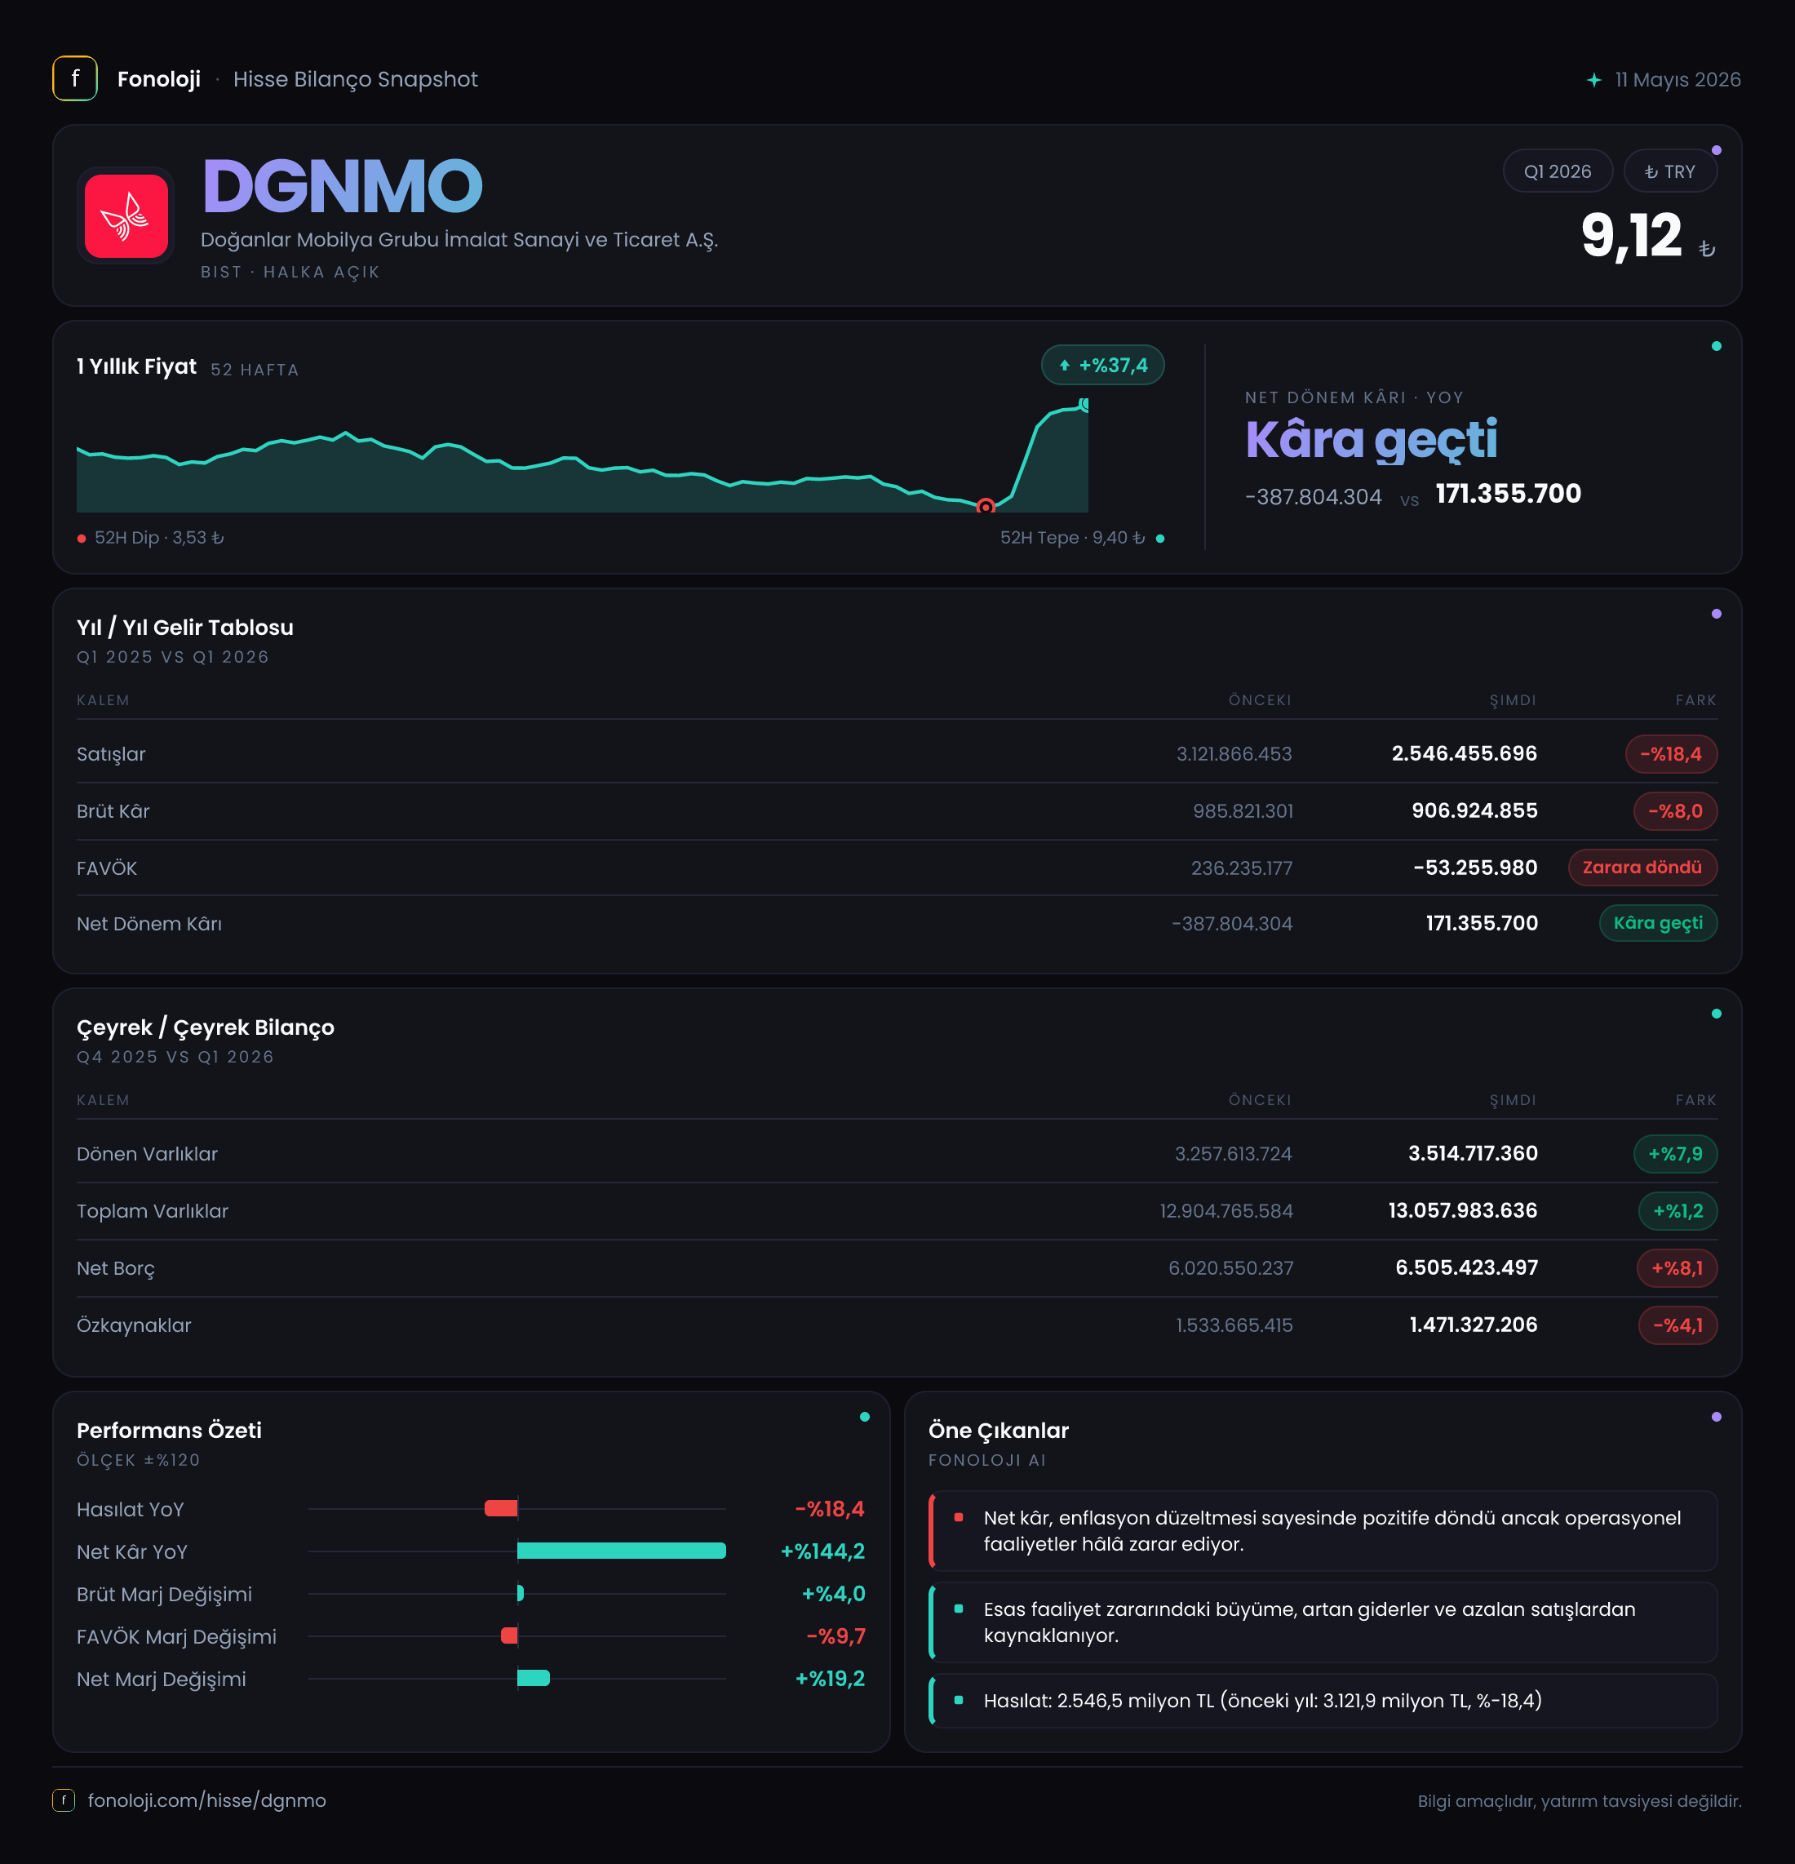The image size is (1795, 1864).
Task: Click the Özkaynaklar previous value 1.533.665.415
Action: tap(1234, 1325)
